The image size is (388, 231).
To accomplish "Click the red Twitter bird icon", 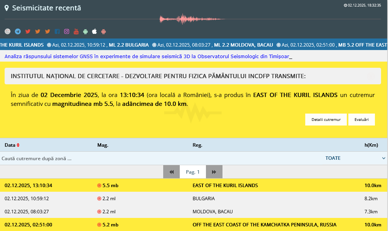I will click(x=28, y=32).
